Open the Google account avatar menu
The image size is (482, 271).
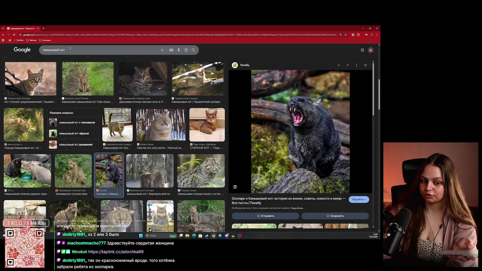[371, 50]
